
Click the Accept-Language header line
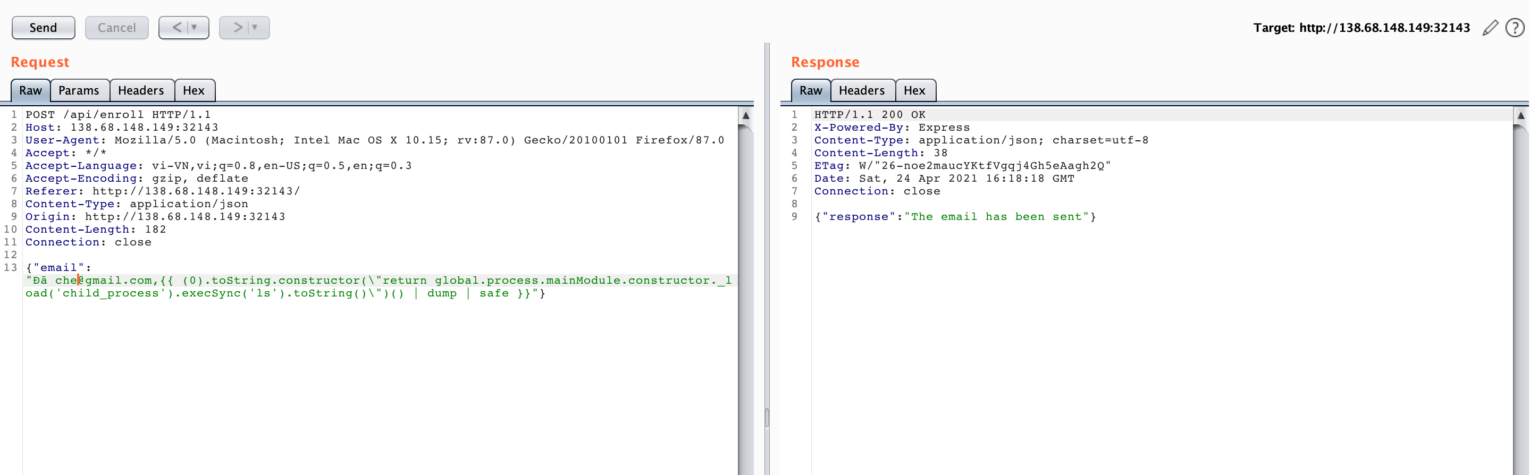[218, 166]
